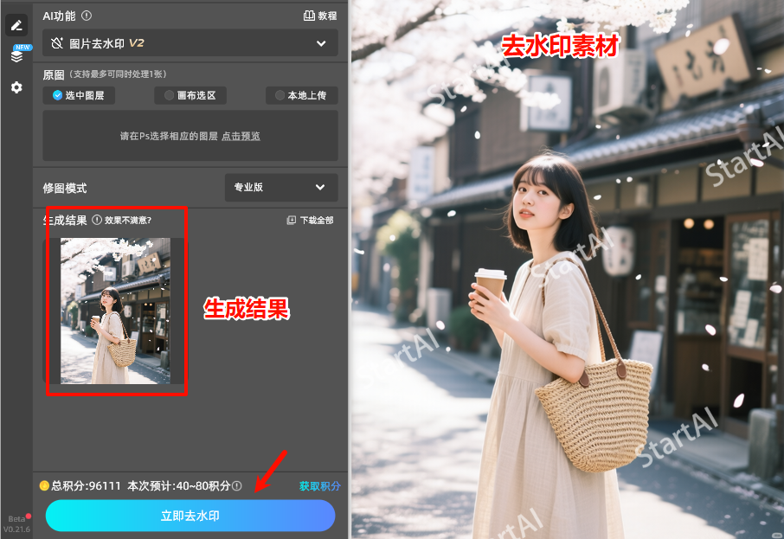Select the 画布选区 radio option
This screenshot has width=784, height=539.
190,95
